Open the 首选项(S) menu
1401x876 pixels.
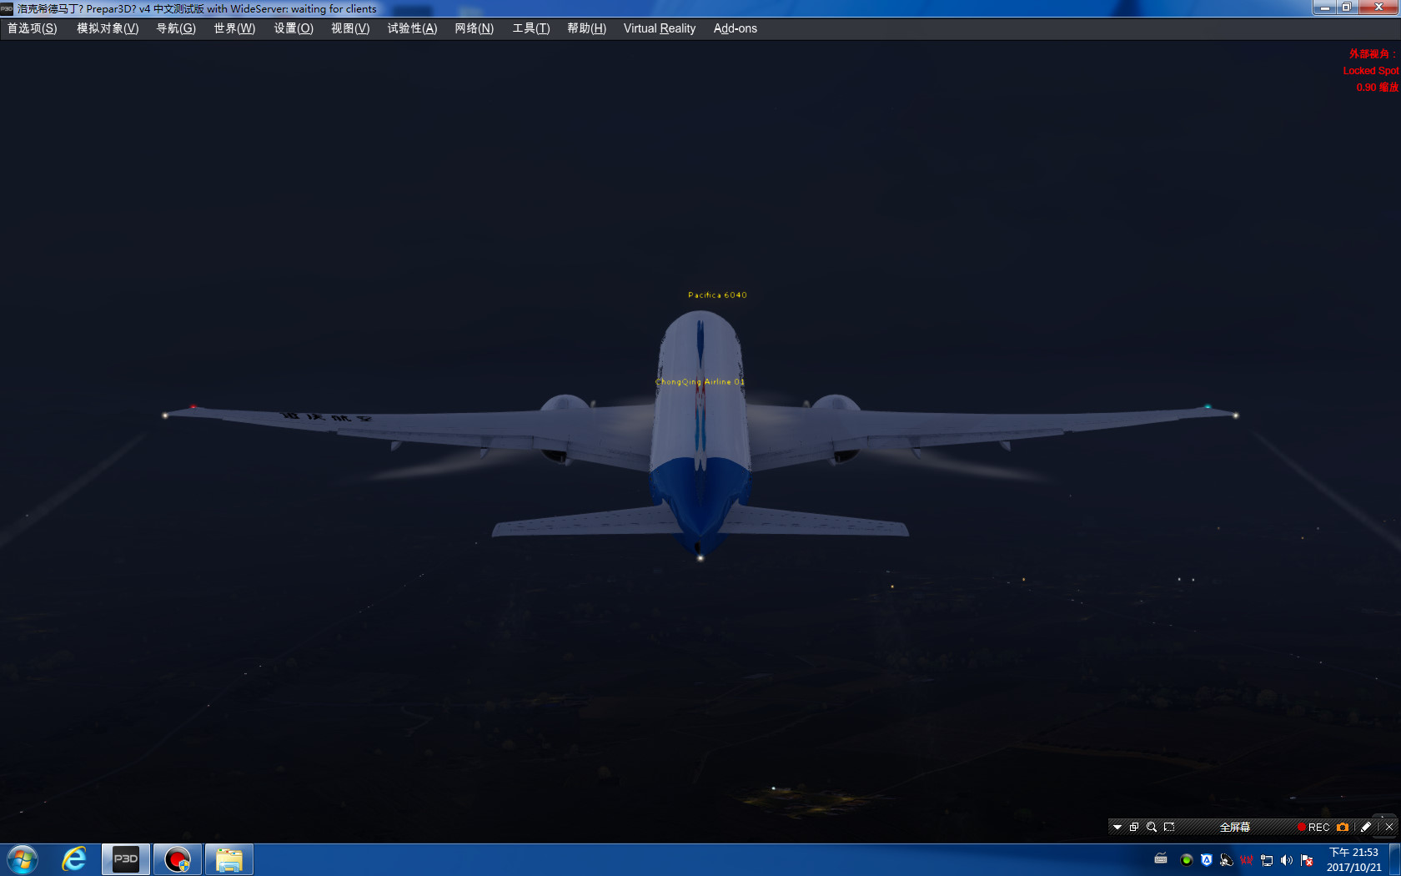coord(33,28)
